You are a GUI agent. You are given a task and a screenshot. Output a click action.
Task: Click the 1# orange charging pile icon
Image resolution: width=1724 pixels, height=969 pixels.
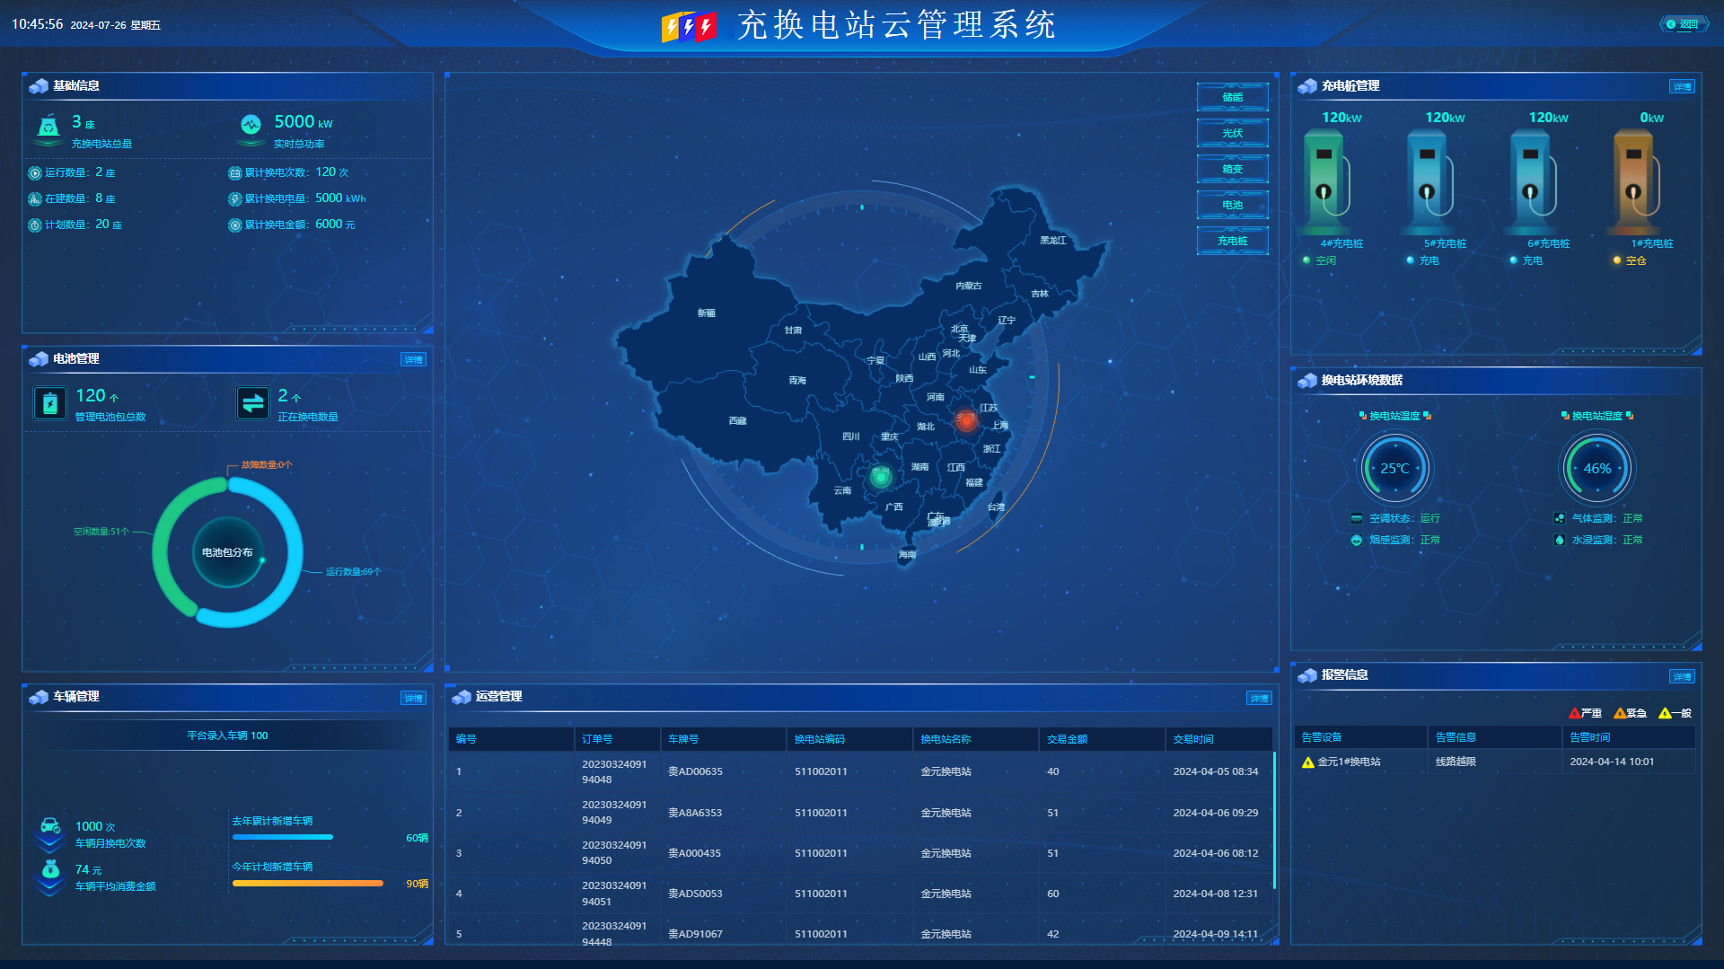(1636, 181)
